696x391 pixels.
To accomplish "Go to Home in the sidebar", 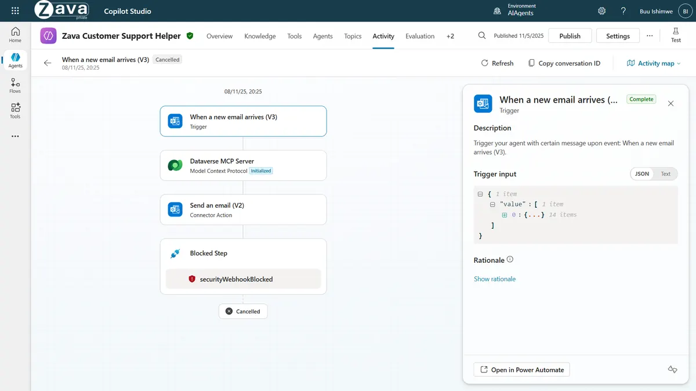I will click(x=15, y=35).
